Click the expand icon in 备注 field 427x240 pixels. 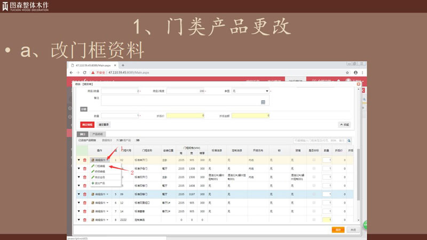[263, 101]
